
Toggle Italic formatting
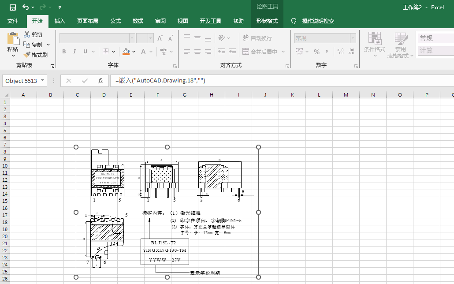point(74,52)
